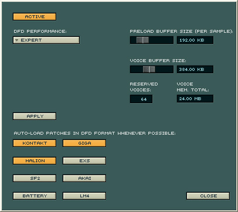This screenshot has width=238, height=212.
Task: Toggle the ACTIVE button off
Action: click(35, 16)
